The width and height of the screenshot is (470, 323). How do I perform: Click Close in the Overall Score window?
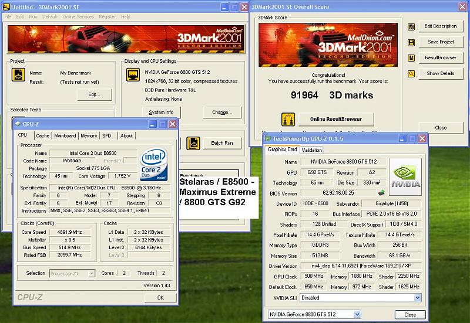pyautogui.click(x=441, y=128)
